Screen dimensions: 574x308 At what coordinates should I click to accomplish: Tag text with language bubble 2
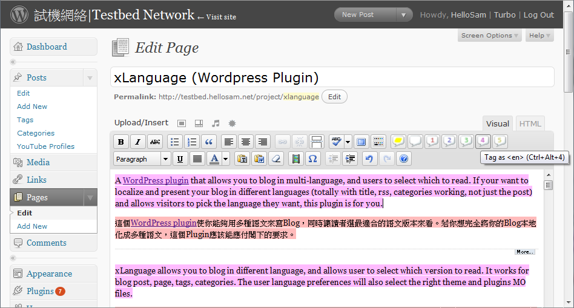point(449,141)
